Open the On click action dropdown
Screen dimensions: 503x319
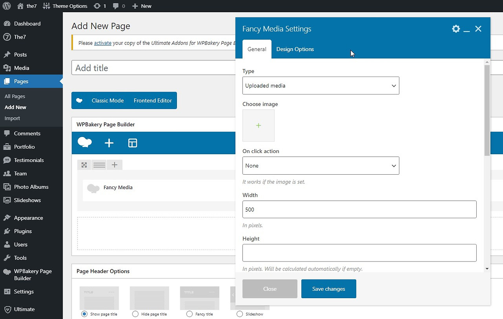point(321,166)
